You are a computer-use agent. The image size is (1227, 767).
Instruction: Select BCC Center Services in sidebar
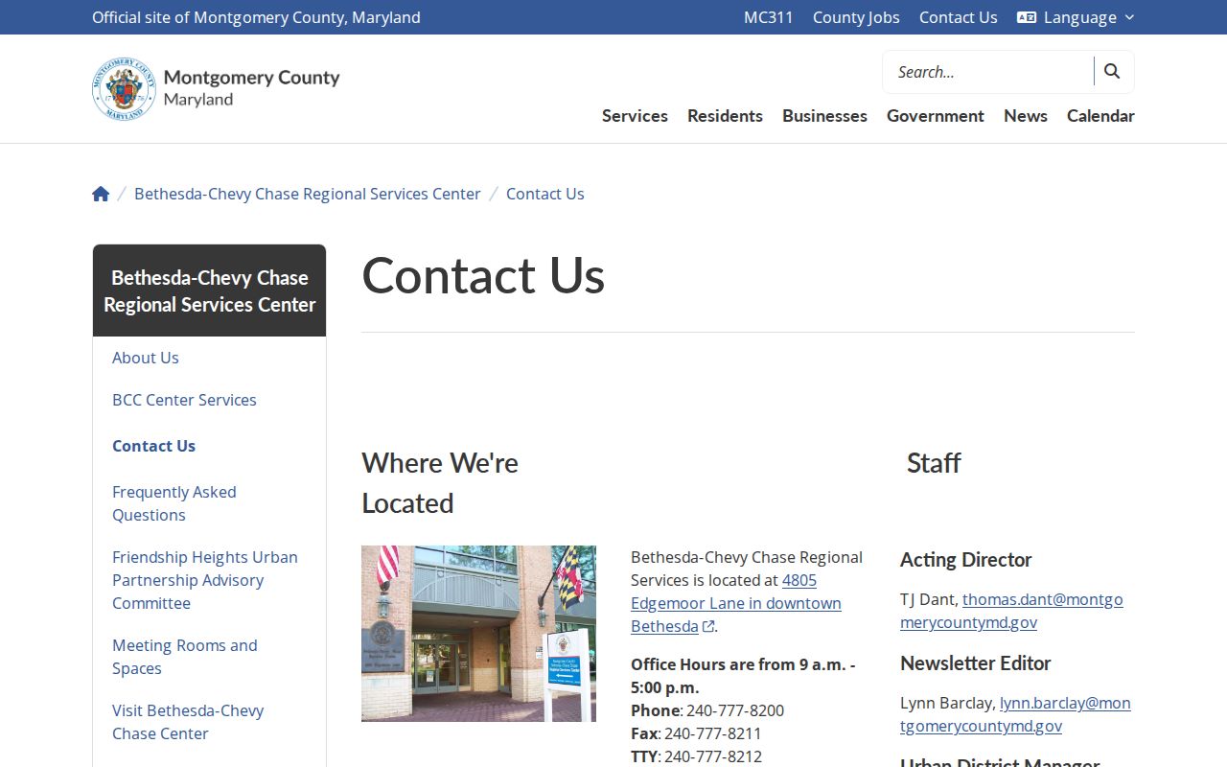click(x=184, y=400)
